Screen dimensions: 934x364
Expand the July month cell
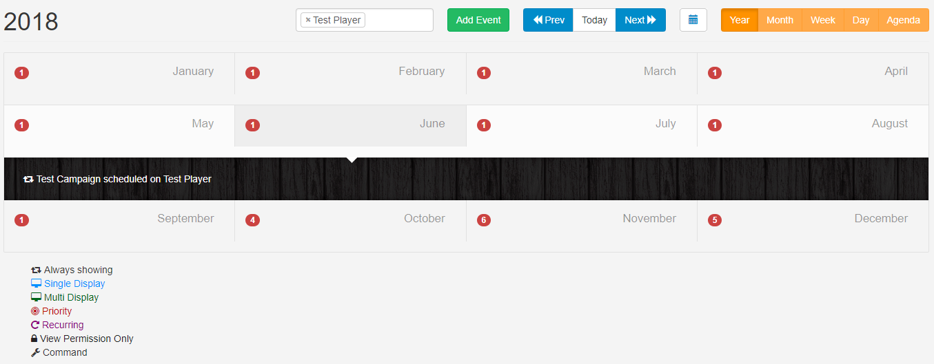point(581,125)
